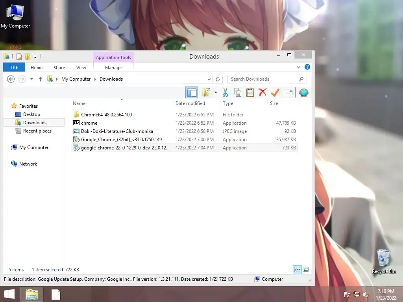Open the File ribbon tab
This screenshot has height=302, width=403.
coord(14,67)
